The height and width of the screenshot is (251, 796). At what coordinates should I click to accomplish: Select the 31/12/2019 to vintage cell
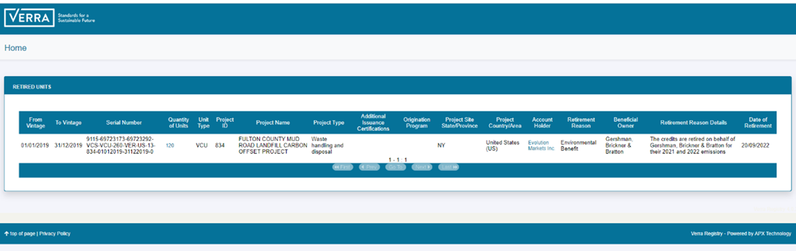click(68, 145)
